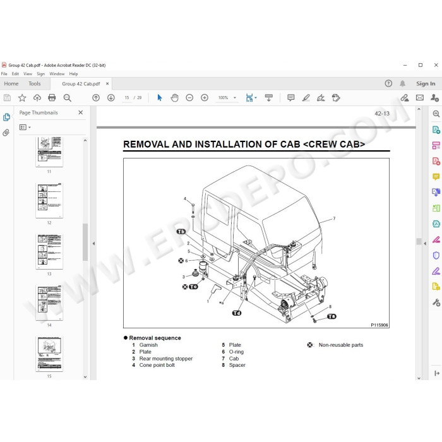This screenshot has height=442, width=442.
Task: Select the Highlight text pen
Action: [306, 98]
